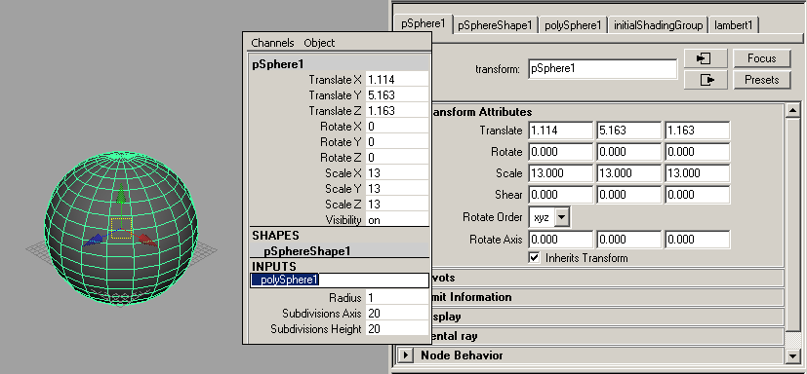
Task: Open the polySphere1 tab
Action: (x=573, y=25)
